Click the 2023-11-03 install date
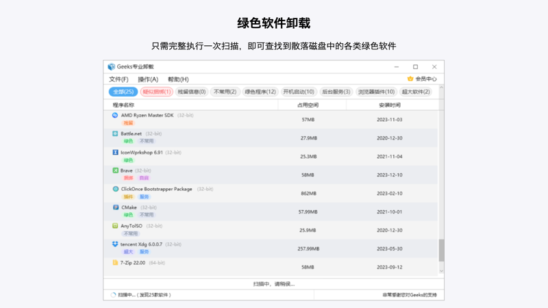 pyautogui.click(x=389, y=119)
